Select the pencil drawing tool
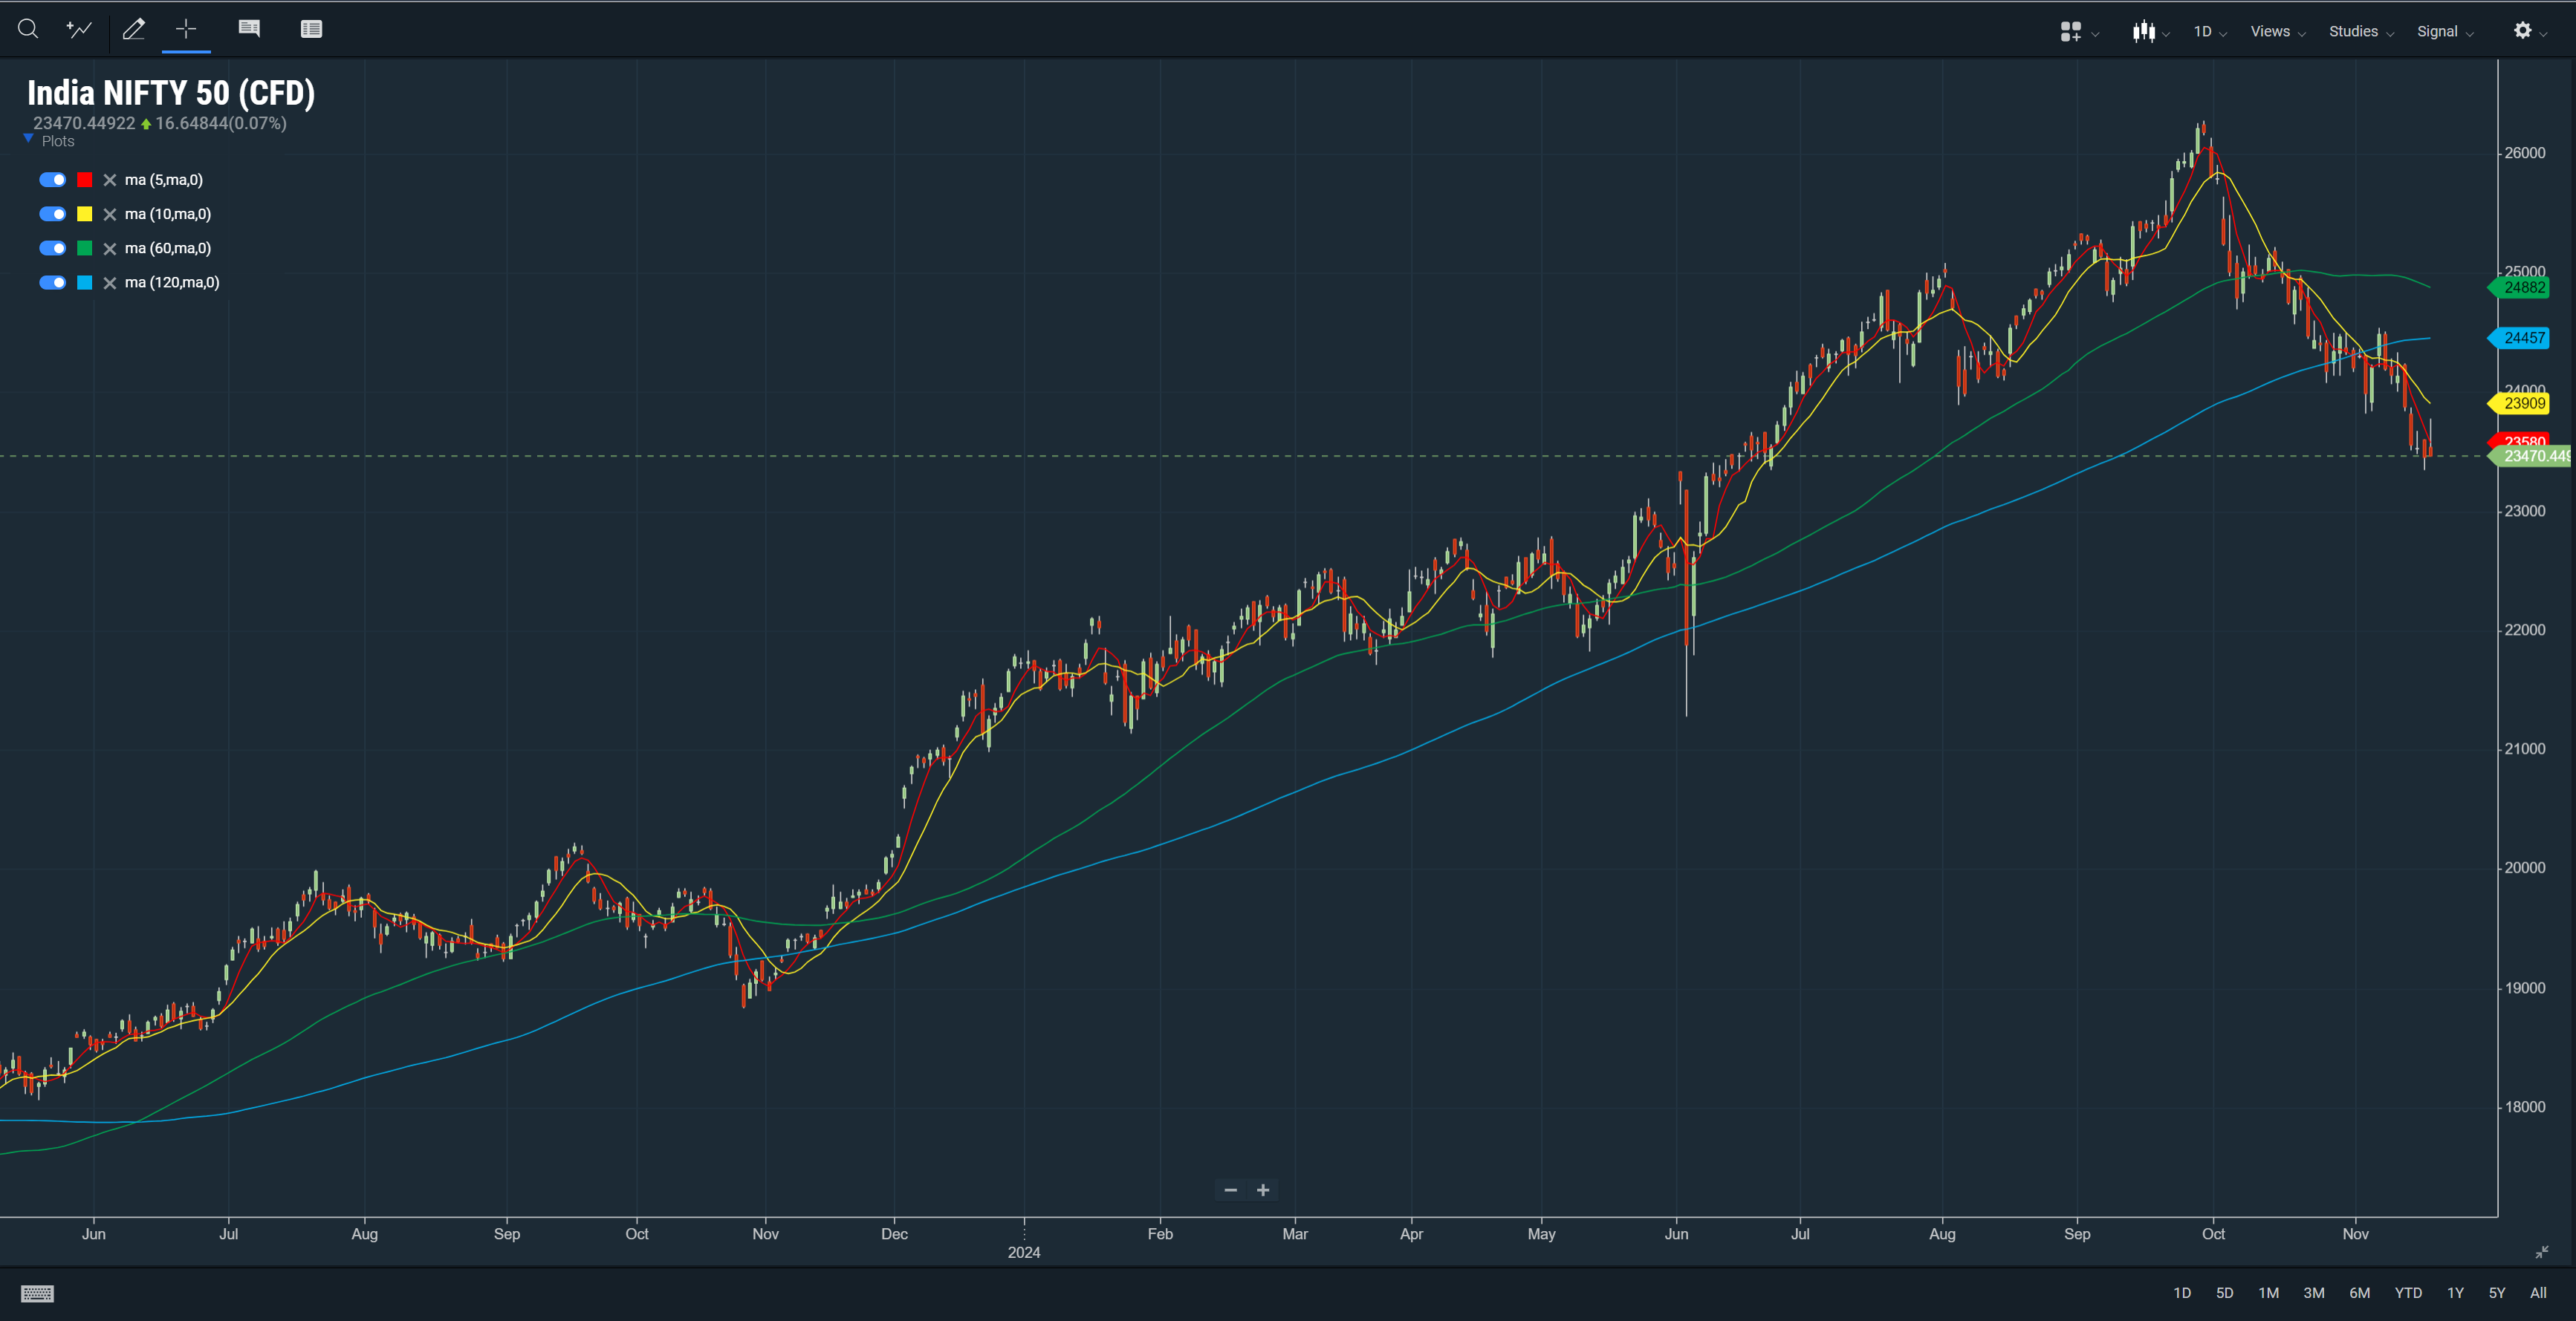 (133, 29)
